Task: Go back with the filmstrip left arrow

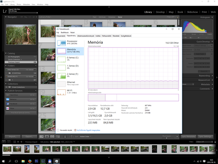Action: coord(18,142)
